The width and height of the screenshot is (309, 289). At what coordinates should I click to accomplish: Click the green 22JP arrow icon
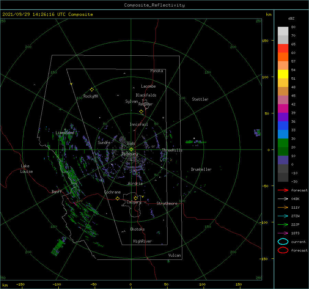(283, 224)
